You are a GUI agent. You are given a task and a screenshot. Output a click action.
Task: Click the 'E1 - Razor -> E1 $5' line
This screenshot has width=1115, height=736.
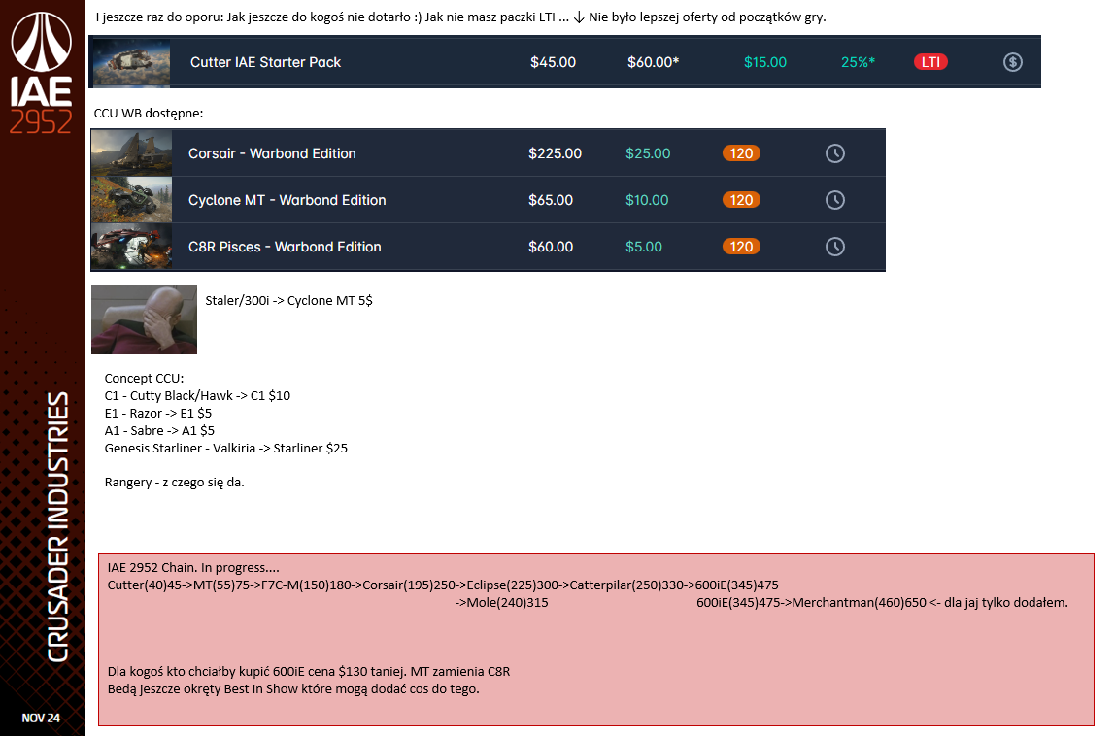tap(158, 414)
